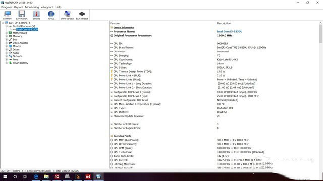
Task: Select Intel Core i5-8250U in tree
Action: tap(27, 29)
